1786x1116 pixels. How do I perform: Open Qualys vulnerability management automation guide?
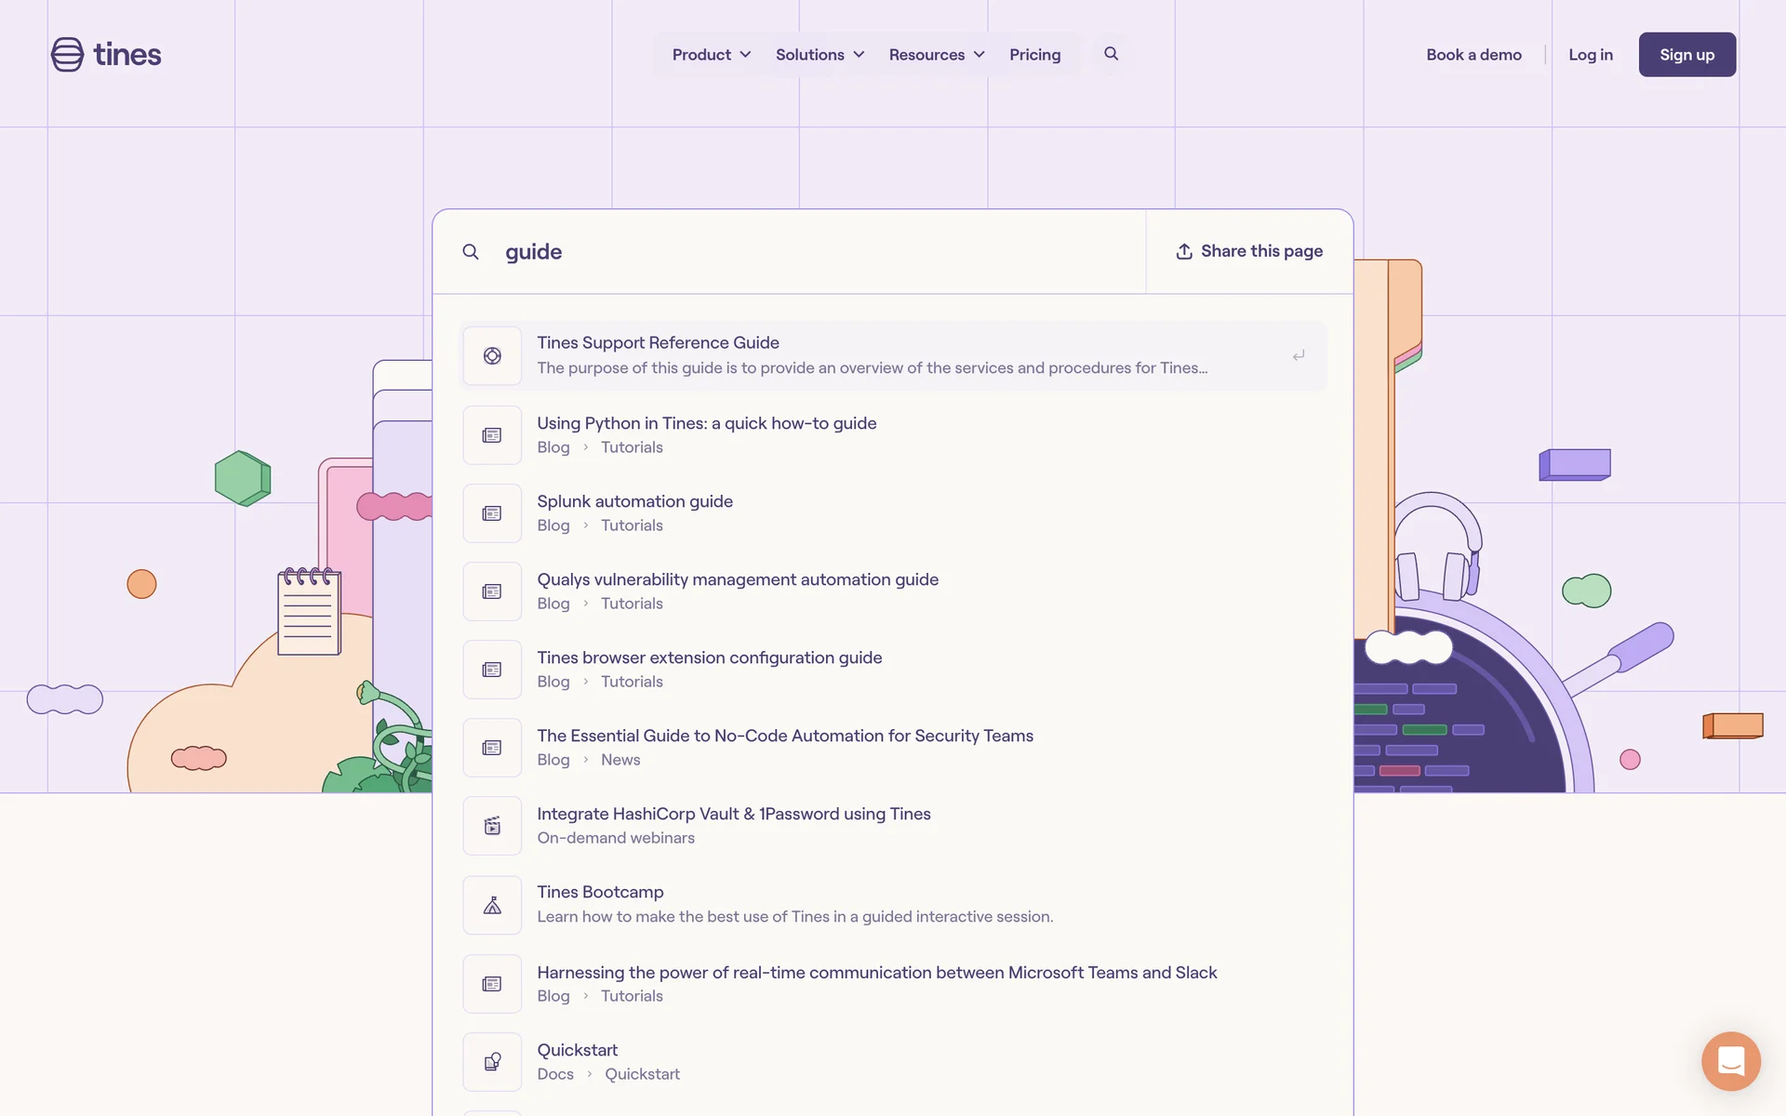tap(737, 579)
